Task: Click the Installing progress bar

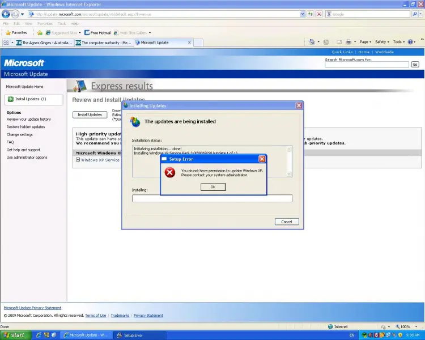Action: pyautogui.click(x=212, y=198)
